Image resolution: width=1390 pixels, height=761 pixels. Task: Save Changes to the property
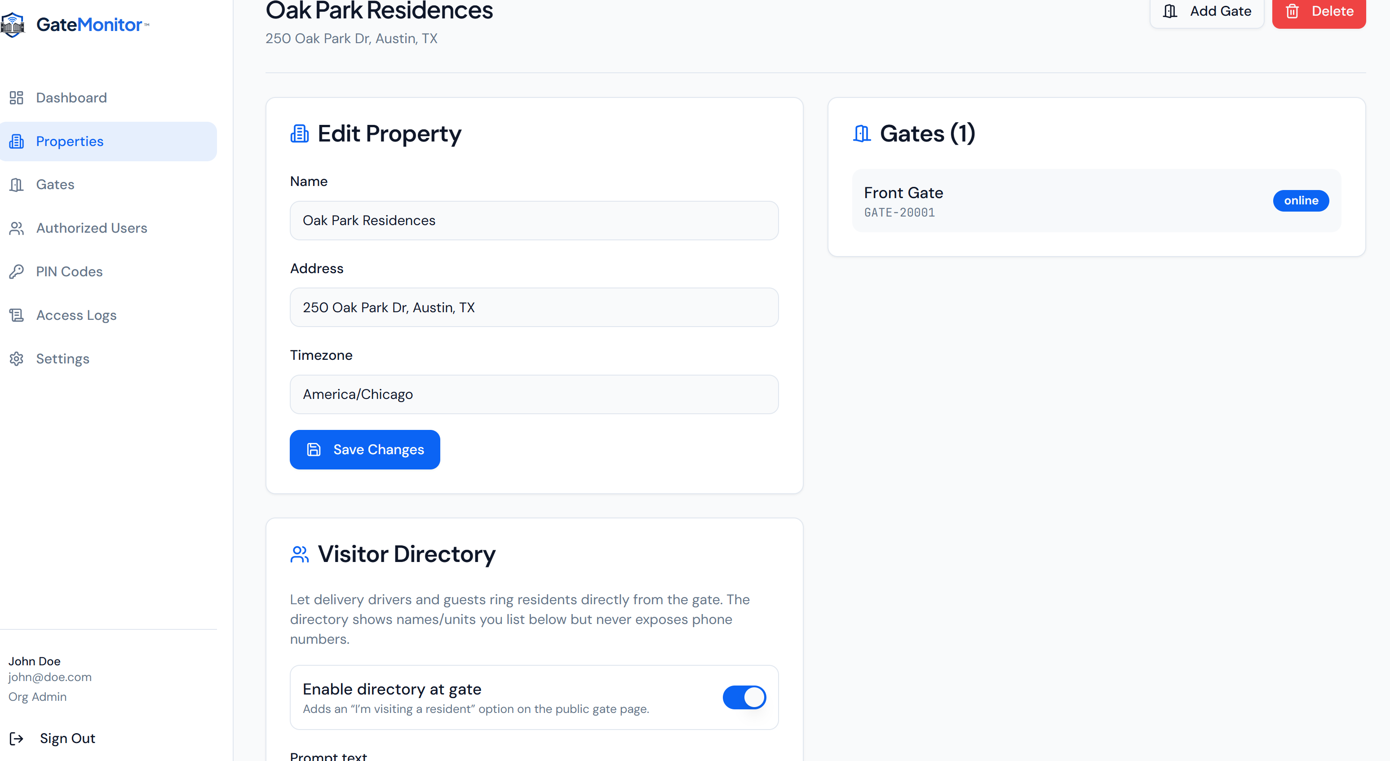[365, 450]
